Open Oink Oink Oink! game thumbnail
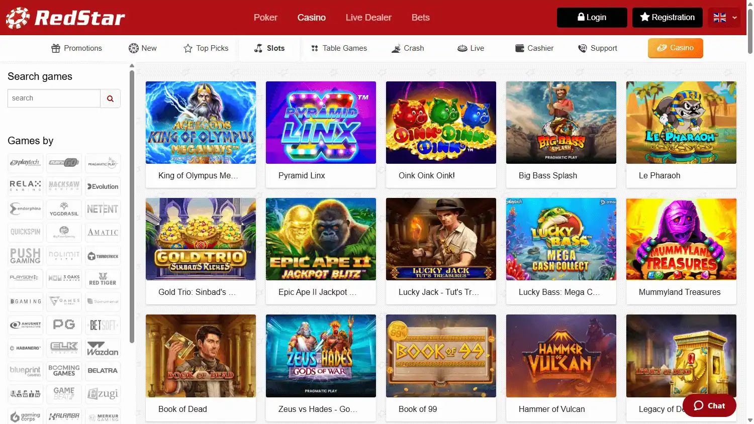Image resolution: width=754 pixels, height=424 pixels. [x=441, y=123]
